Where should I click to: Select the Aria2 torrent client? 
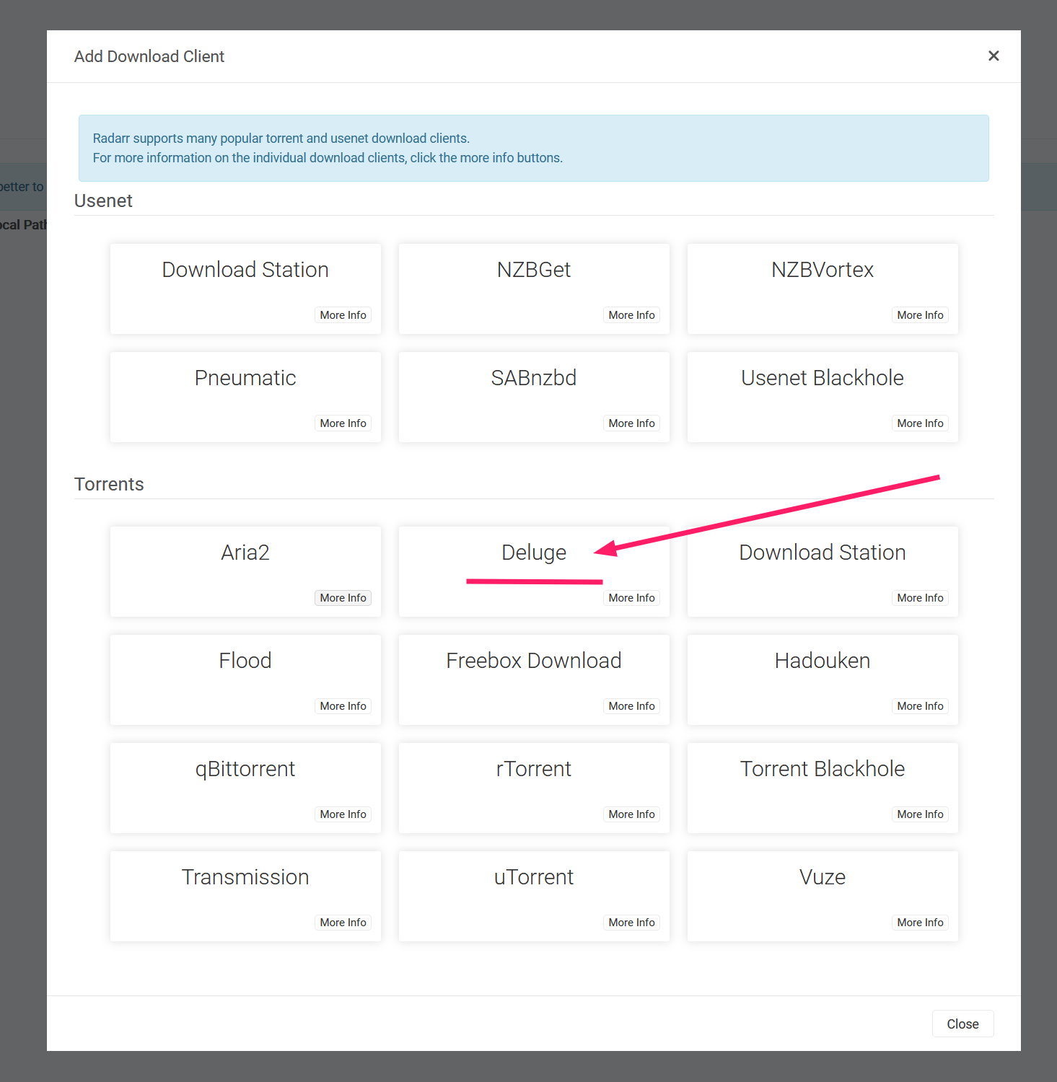(245, 554)
